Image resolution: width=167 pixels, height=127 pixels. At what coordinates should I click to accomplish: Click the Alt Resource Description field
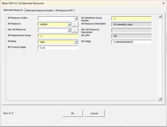131,24
